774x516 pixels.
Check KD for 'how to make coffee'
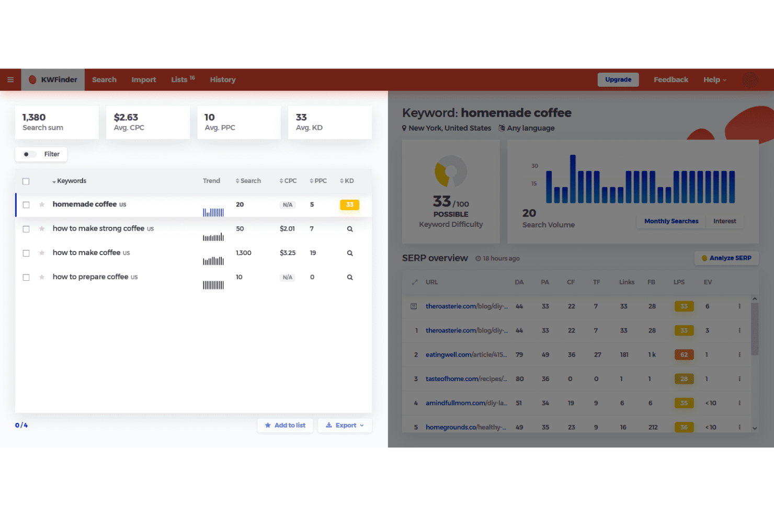350,253
